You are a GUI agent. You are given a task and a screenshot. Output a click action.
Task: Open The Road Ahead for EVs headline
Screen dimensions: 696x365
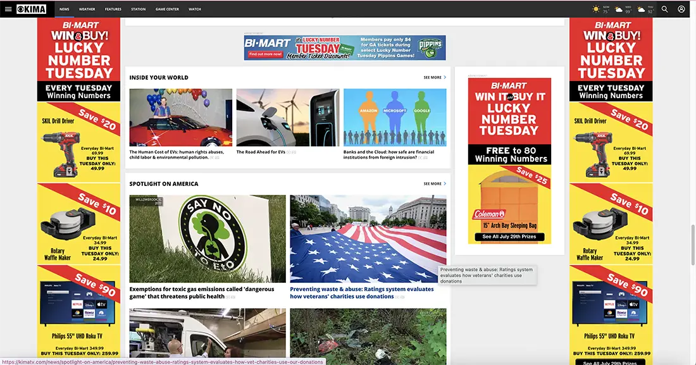[x=261, y=152]
